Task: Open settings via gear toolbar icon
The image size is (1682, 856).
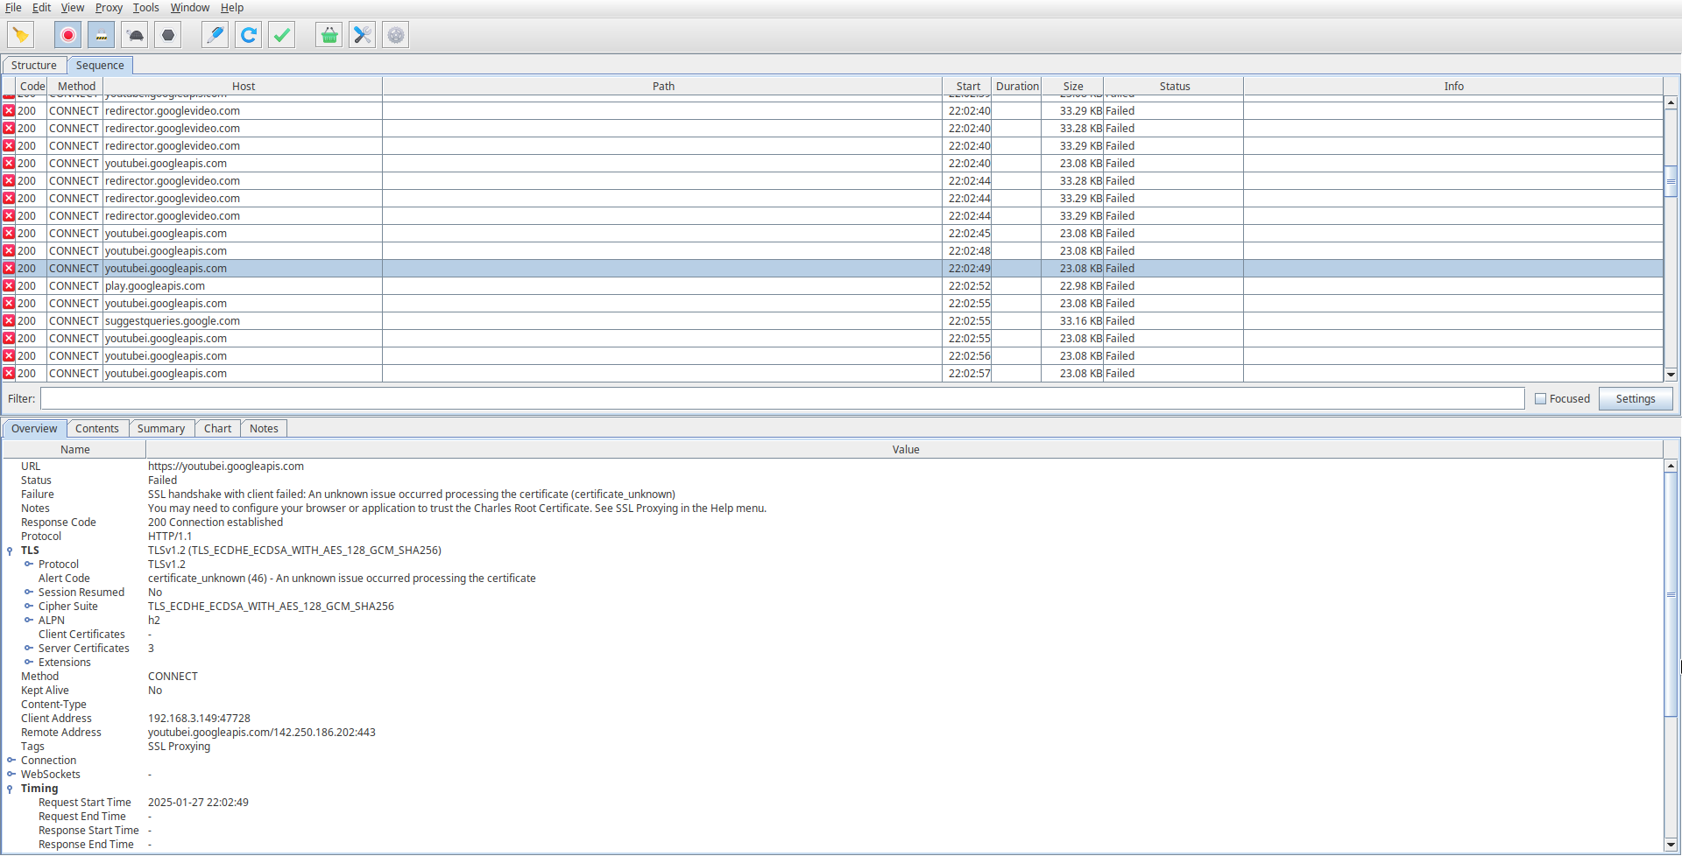Action: pyautogui.click(x=396, y=35)
